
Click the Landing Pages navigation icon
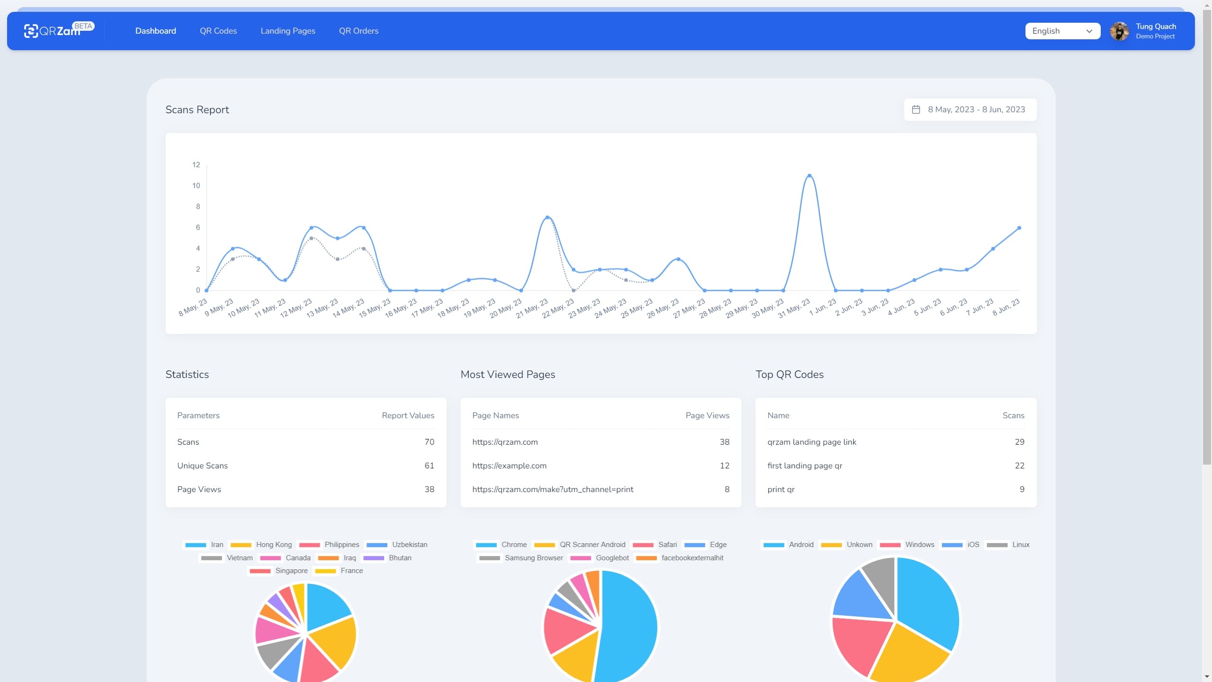(287, 31)
